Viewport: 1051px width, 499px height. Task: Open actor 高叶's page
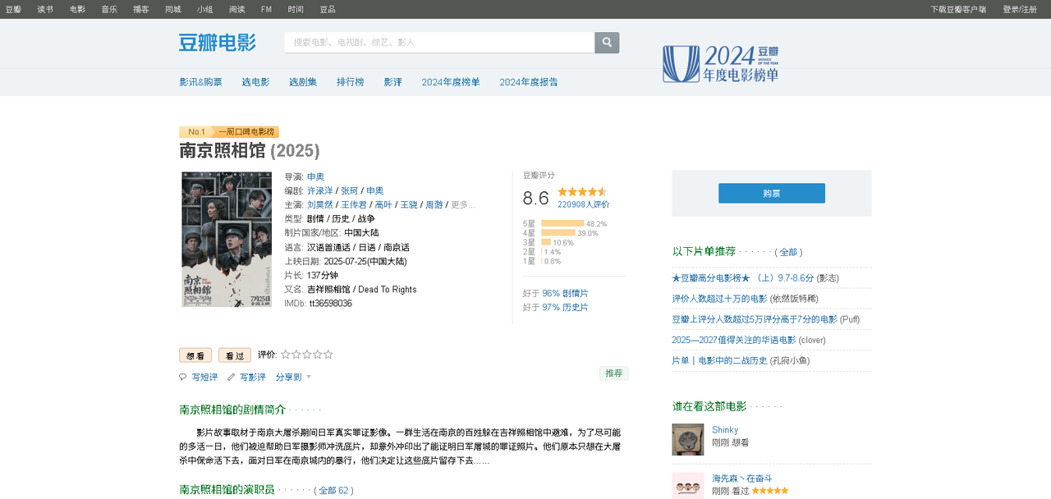[383, 204]
